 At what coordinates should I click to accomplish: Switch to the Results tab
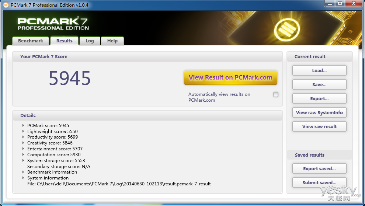pyautogui.click(x=65, y=41)
